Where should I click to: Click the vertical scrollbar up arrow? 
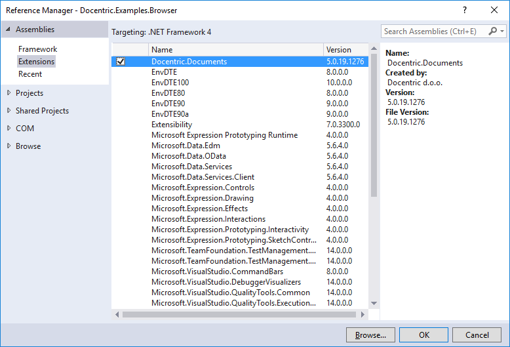pyautogui.click(x=374, y=48)
